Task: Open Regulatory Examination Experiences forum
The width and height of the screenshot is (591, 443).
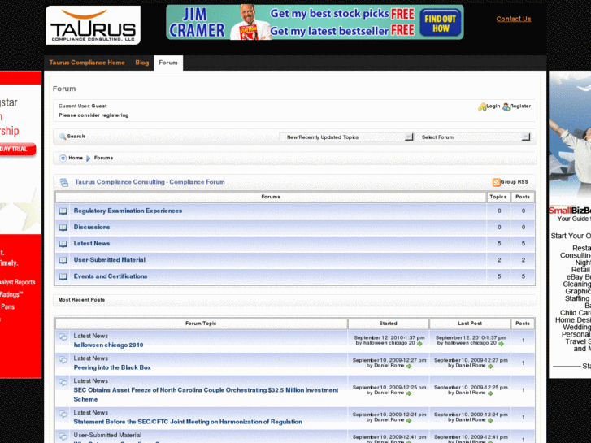Action: [128, 211]
